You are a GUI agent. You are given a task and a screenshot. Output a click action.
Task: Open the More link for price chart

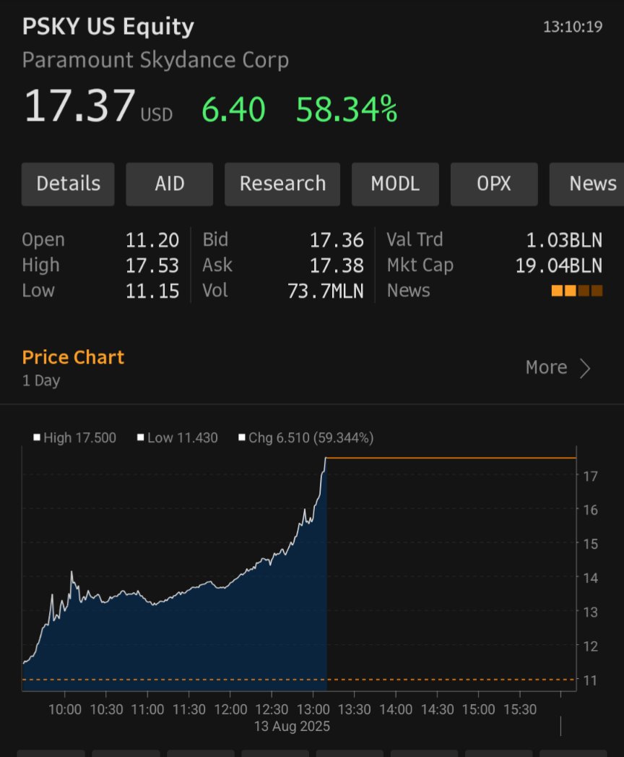(x=547, y=367)
